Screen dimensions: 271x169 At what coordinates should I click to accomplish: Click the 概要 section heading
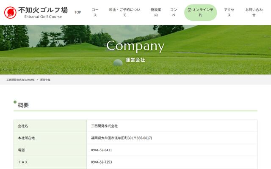23,105
